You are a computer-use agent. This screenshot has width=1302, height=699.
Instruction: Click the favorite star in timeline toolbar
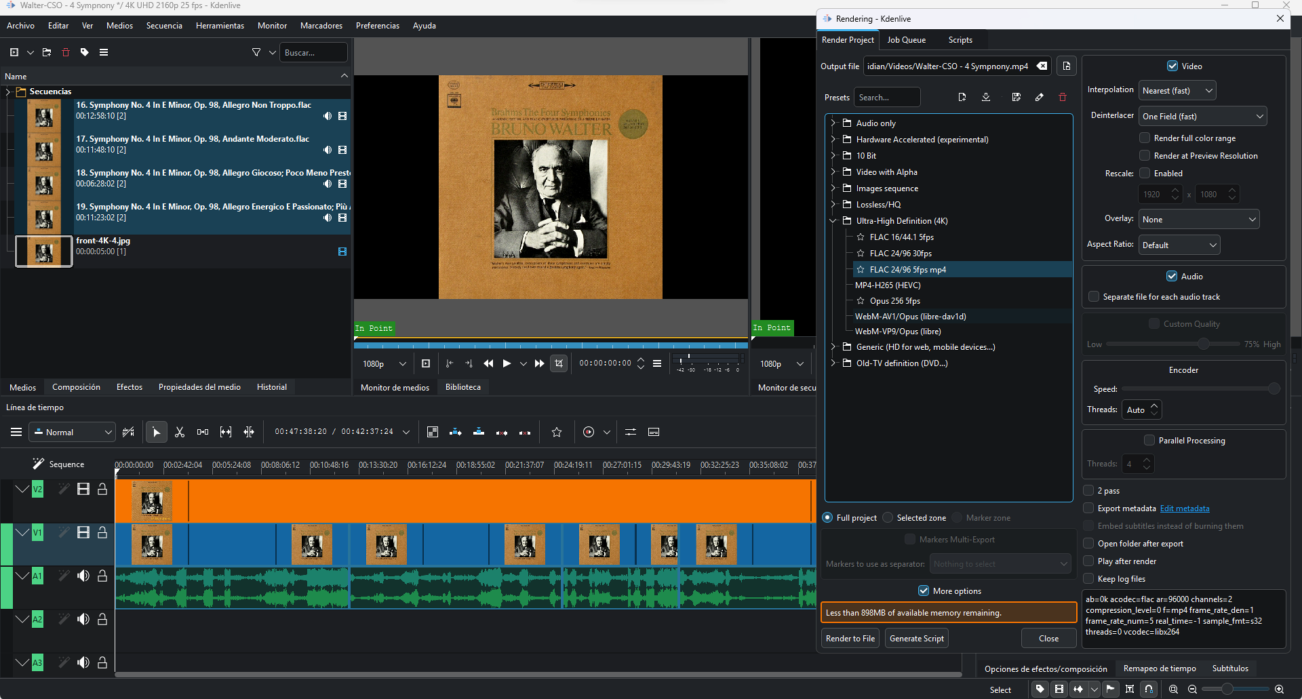click(557, 432)
